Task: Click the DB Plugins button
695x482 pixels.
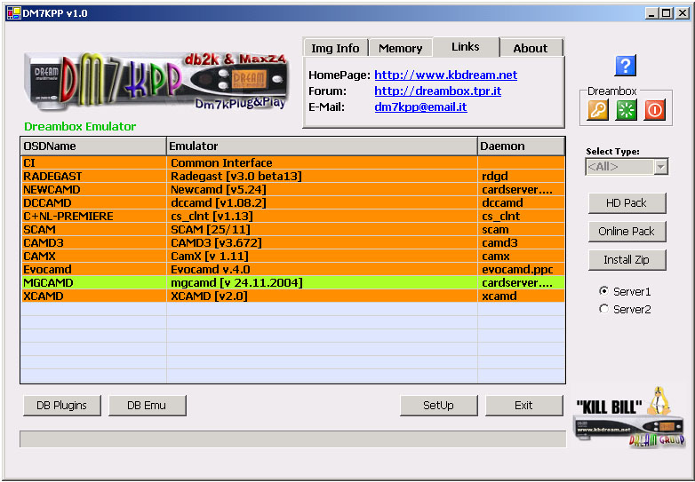Action: tap(62, 406)
